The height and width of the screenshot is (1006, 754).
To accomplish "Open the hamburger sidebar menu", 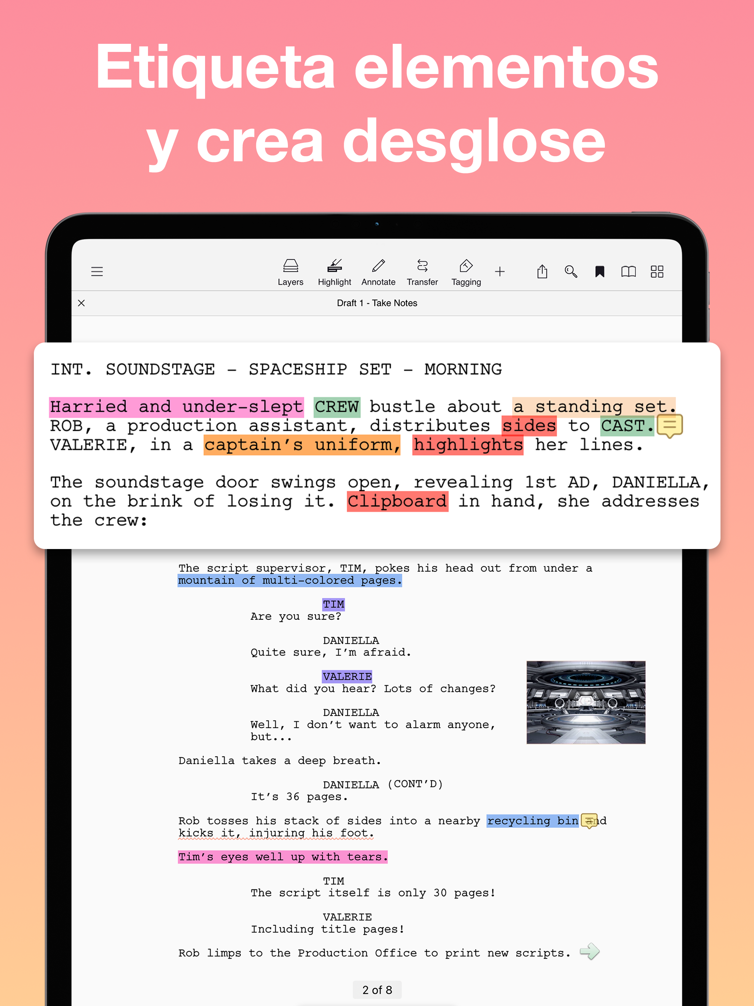I will (x=97, y=271).
